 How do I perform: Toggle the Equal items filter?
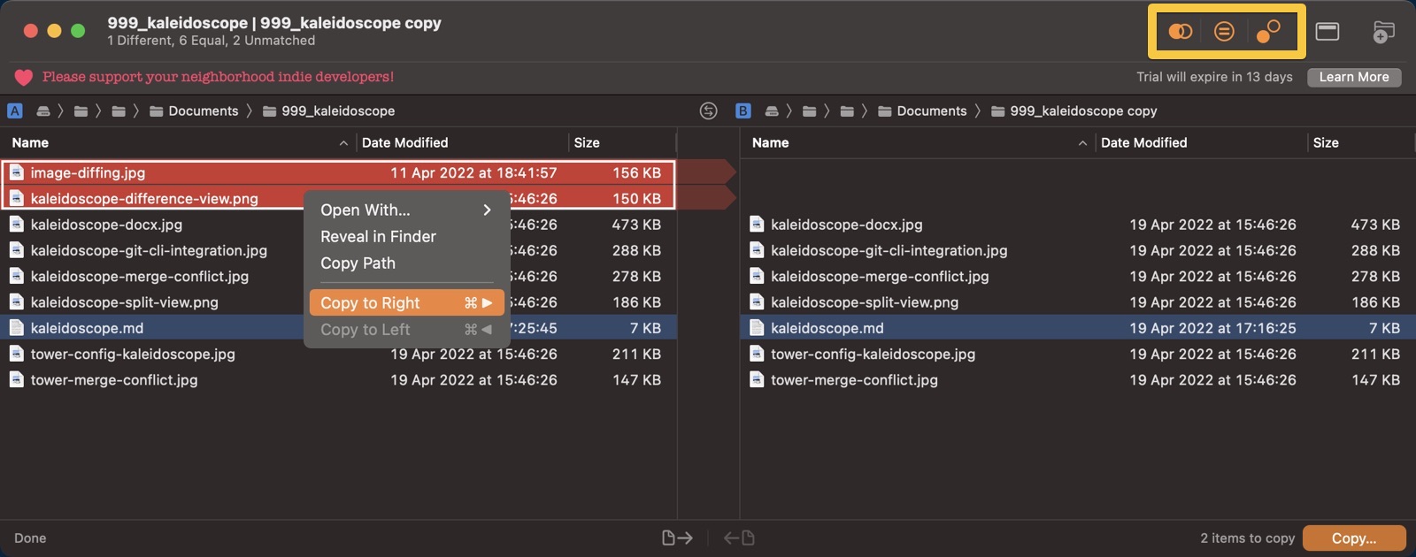1224,32
